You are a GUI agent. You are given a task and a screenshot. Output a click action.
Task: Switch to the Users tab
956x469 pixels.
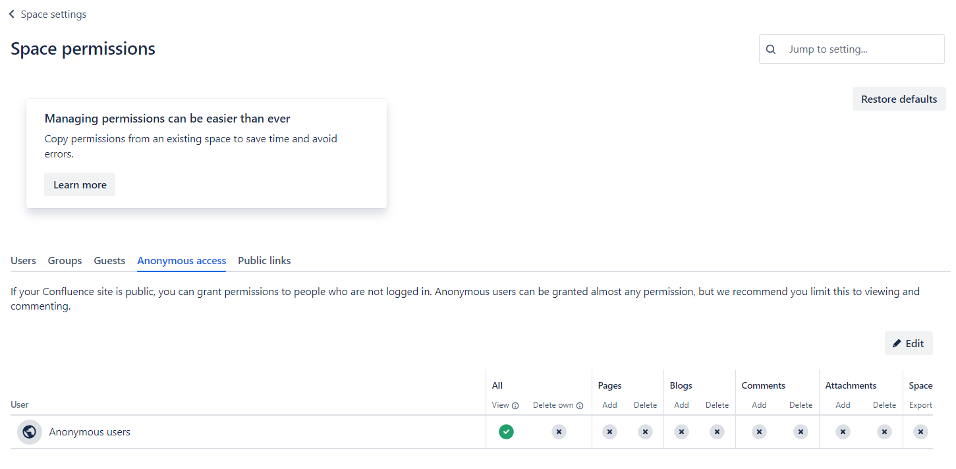[23, 261]
